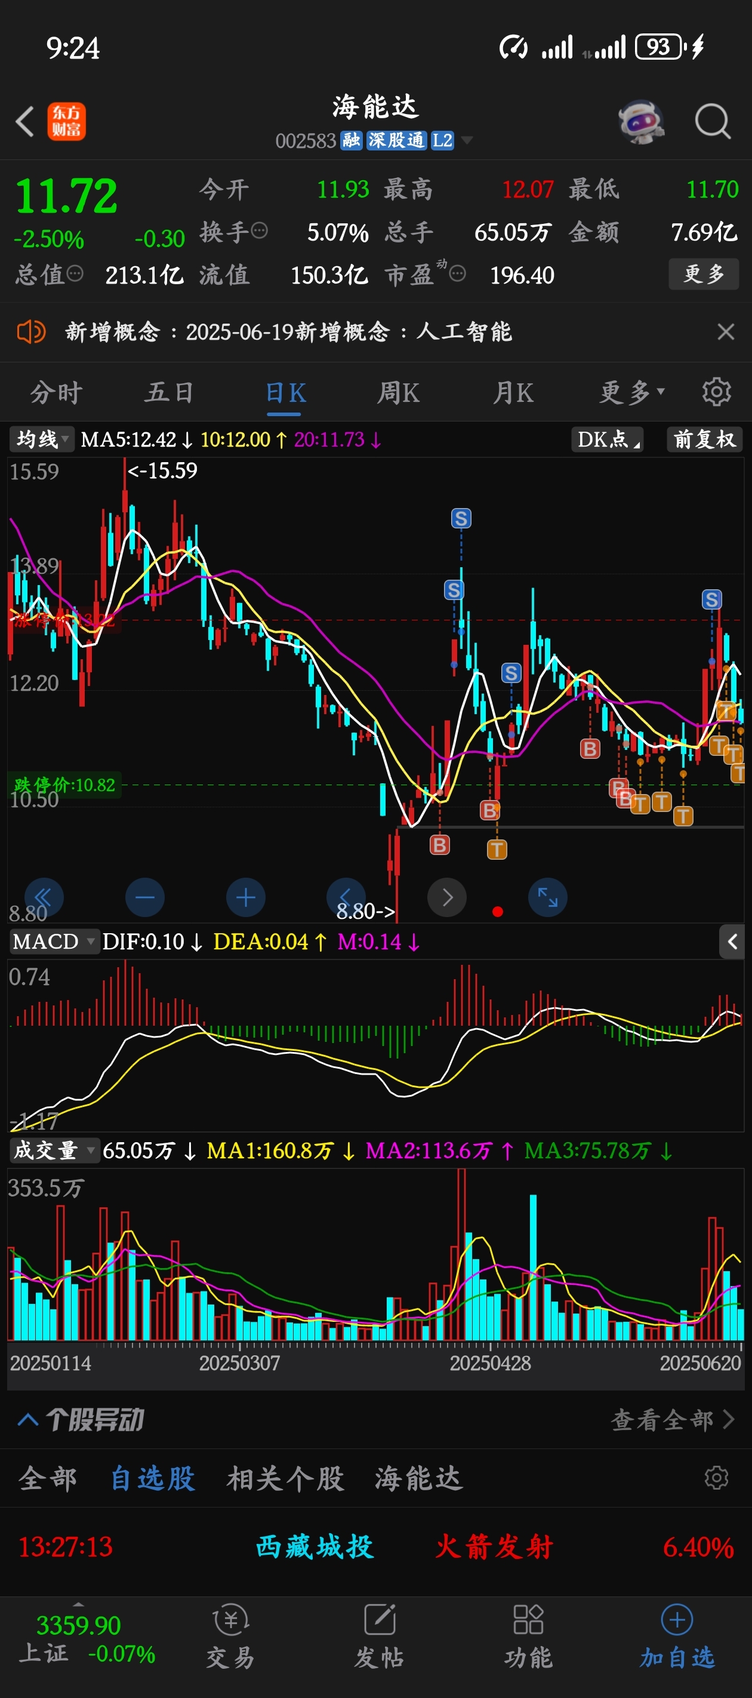Open the Eastmoney orange logo
Image resolution: width=752 pixels, height=1698 pixels.
[x=67, y=122]
